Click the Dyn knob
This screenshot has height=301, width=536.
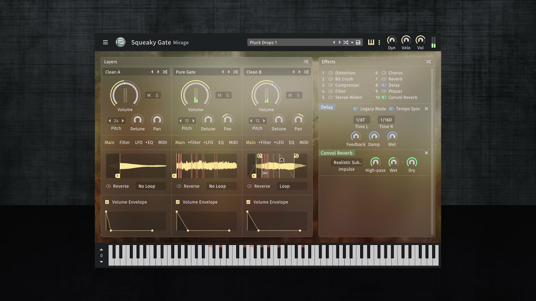(392, 40)
